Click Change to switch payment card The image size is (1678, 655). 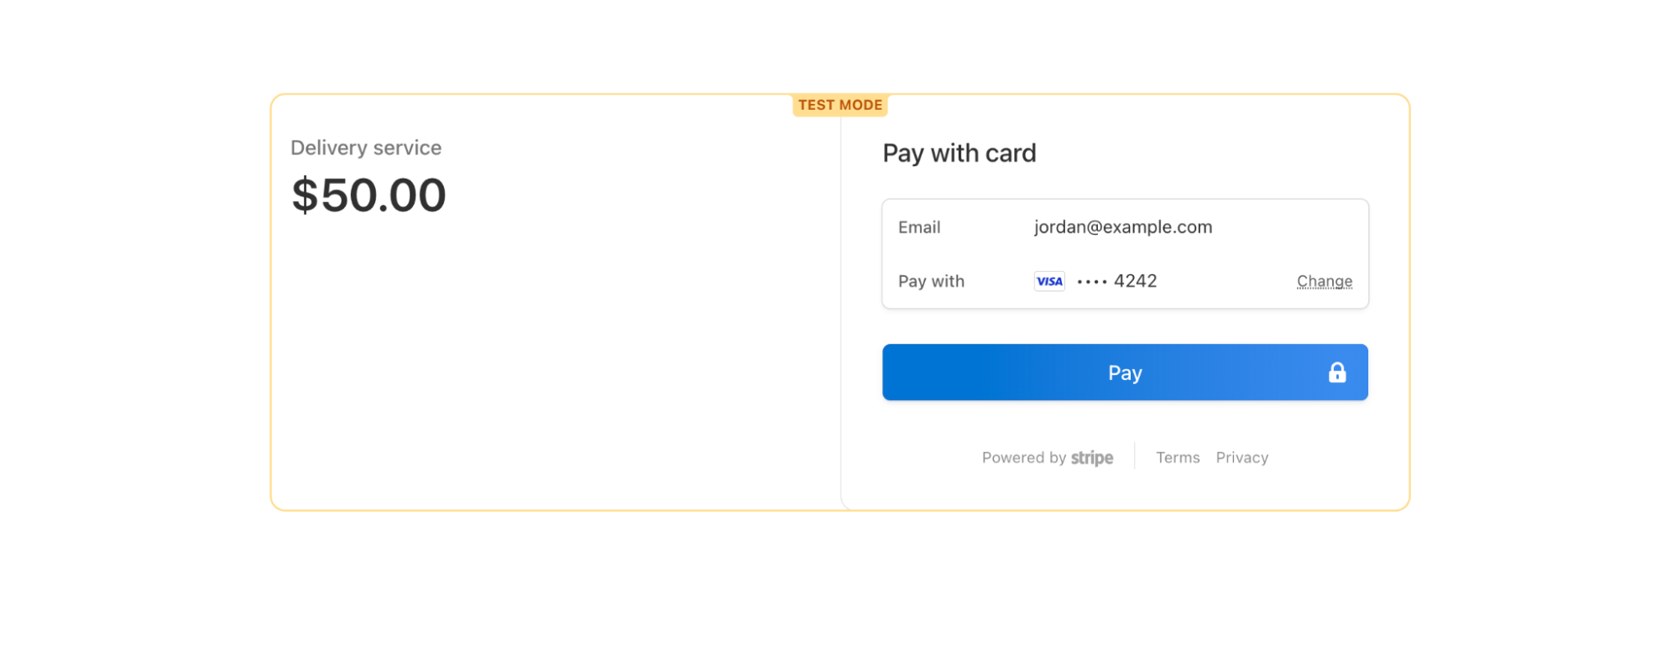pos(1324,281)
